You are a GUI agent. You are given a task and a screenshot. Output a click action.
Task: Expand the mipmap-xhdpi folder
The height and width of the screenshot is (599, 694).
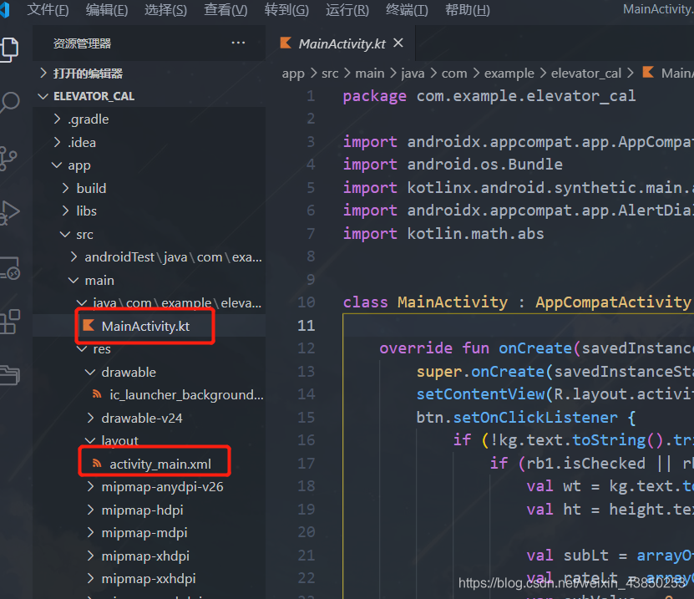(149, 556)
